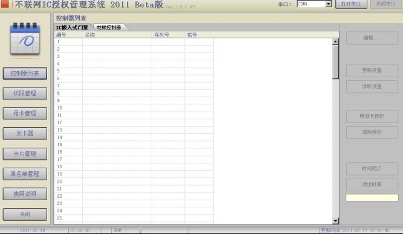
Task: Open 卡片管理 in the sidebar
Action: [25, 154]
